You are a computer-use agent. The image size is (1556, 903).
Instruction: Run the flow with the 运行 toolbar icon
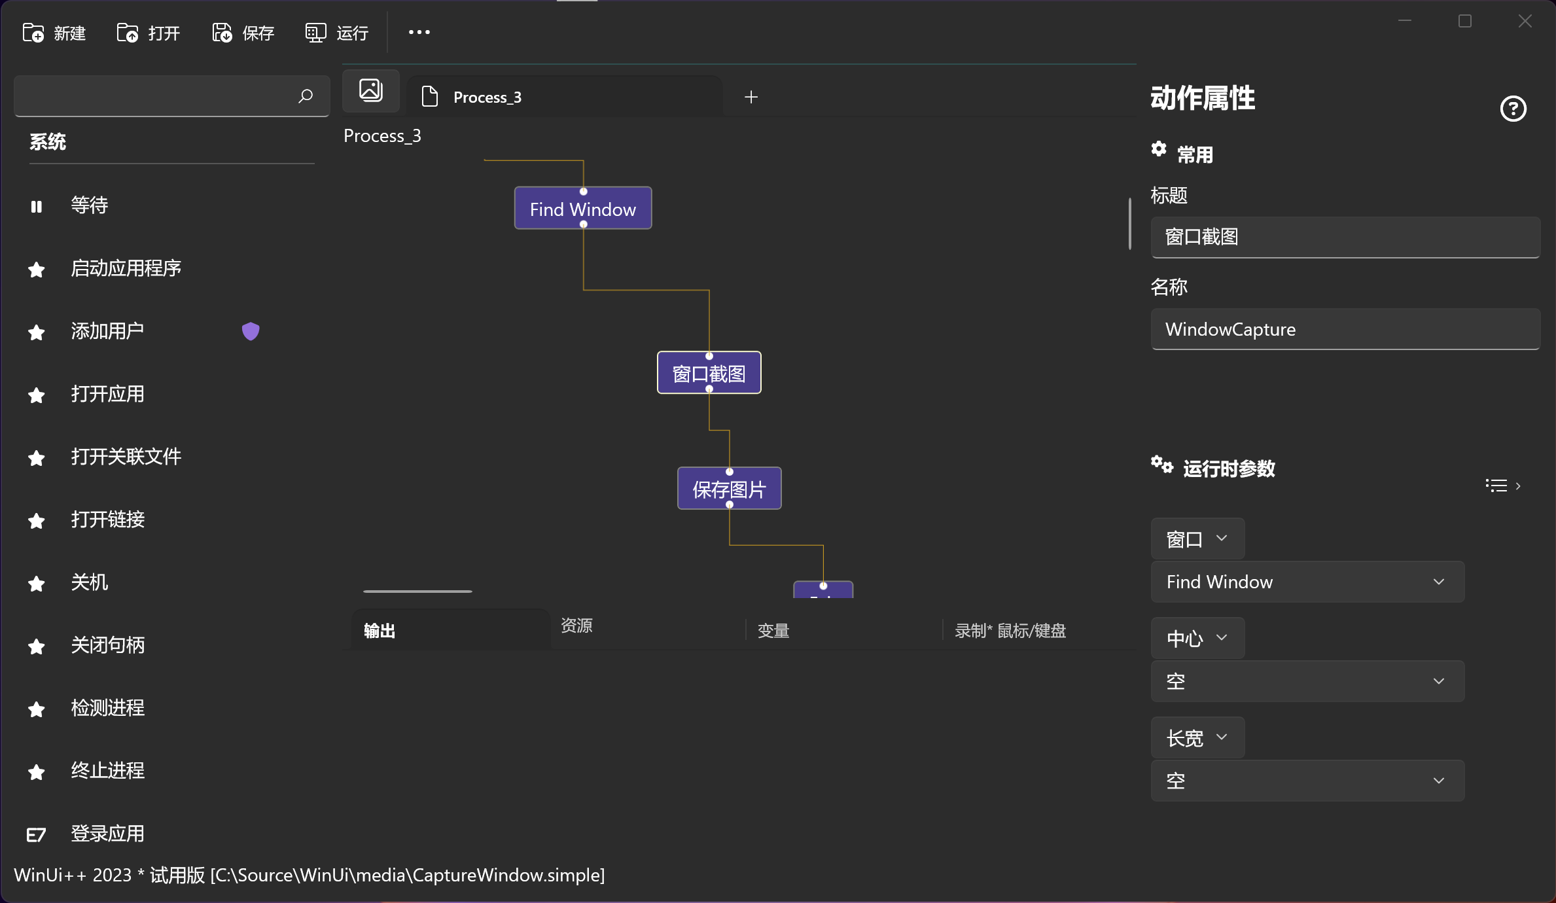tap(315, 32)
